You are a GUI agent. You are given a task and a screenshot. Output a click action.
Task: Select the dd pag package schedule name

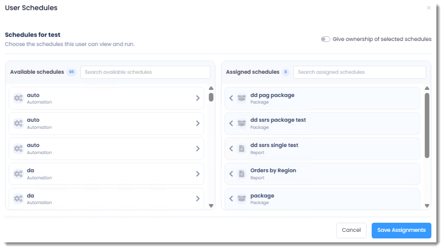tap(272, 95)
